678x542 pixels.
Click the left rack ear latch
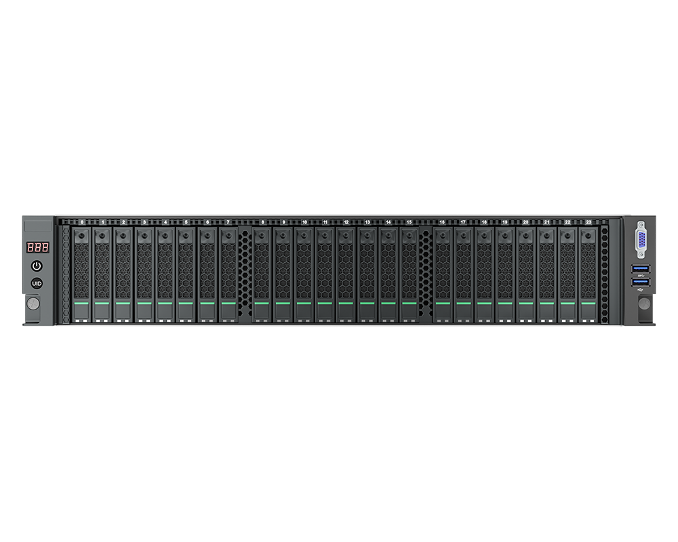33,304
